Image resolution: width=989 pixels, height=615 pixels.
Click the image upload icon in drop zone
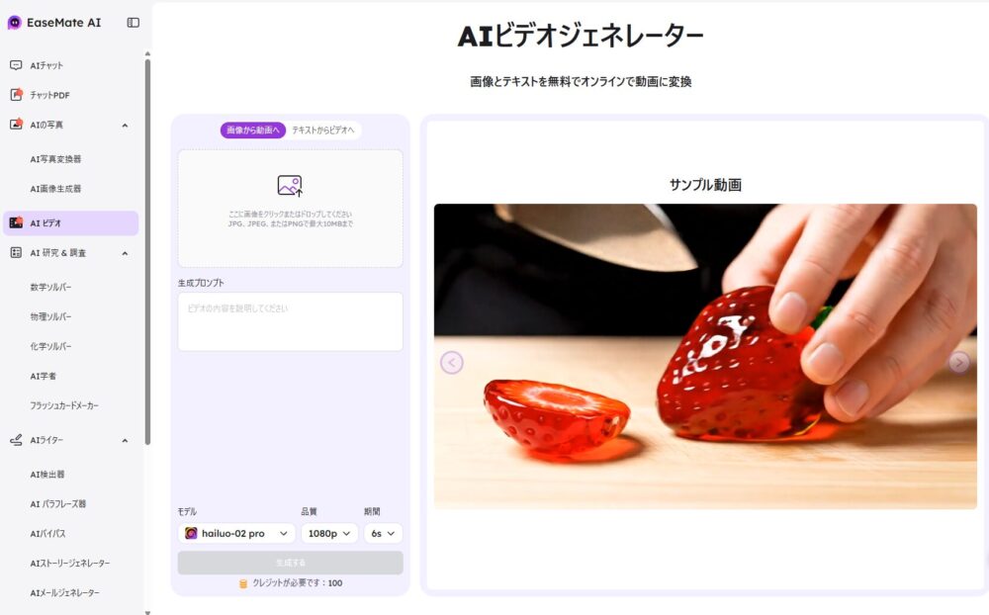tap(290, 186)
